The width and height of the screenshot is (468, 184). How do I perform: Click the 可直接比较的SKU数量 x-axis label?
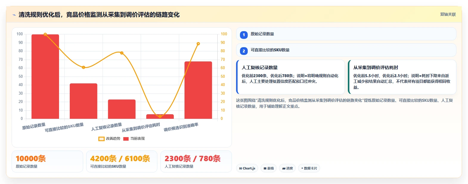(x=64, y=128)
